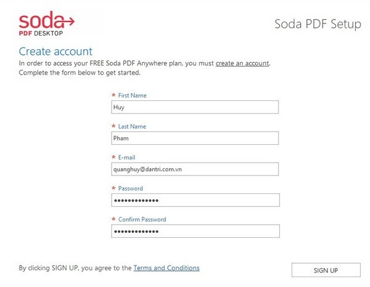Screen dimensions: 370x287
Task: Click the Last Name label
Action: [132, 126]
